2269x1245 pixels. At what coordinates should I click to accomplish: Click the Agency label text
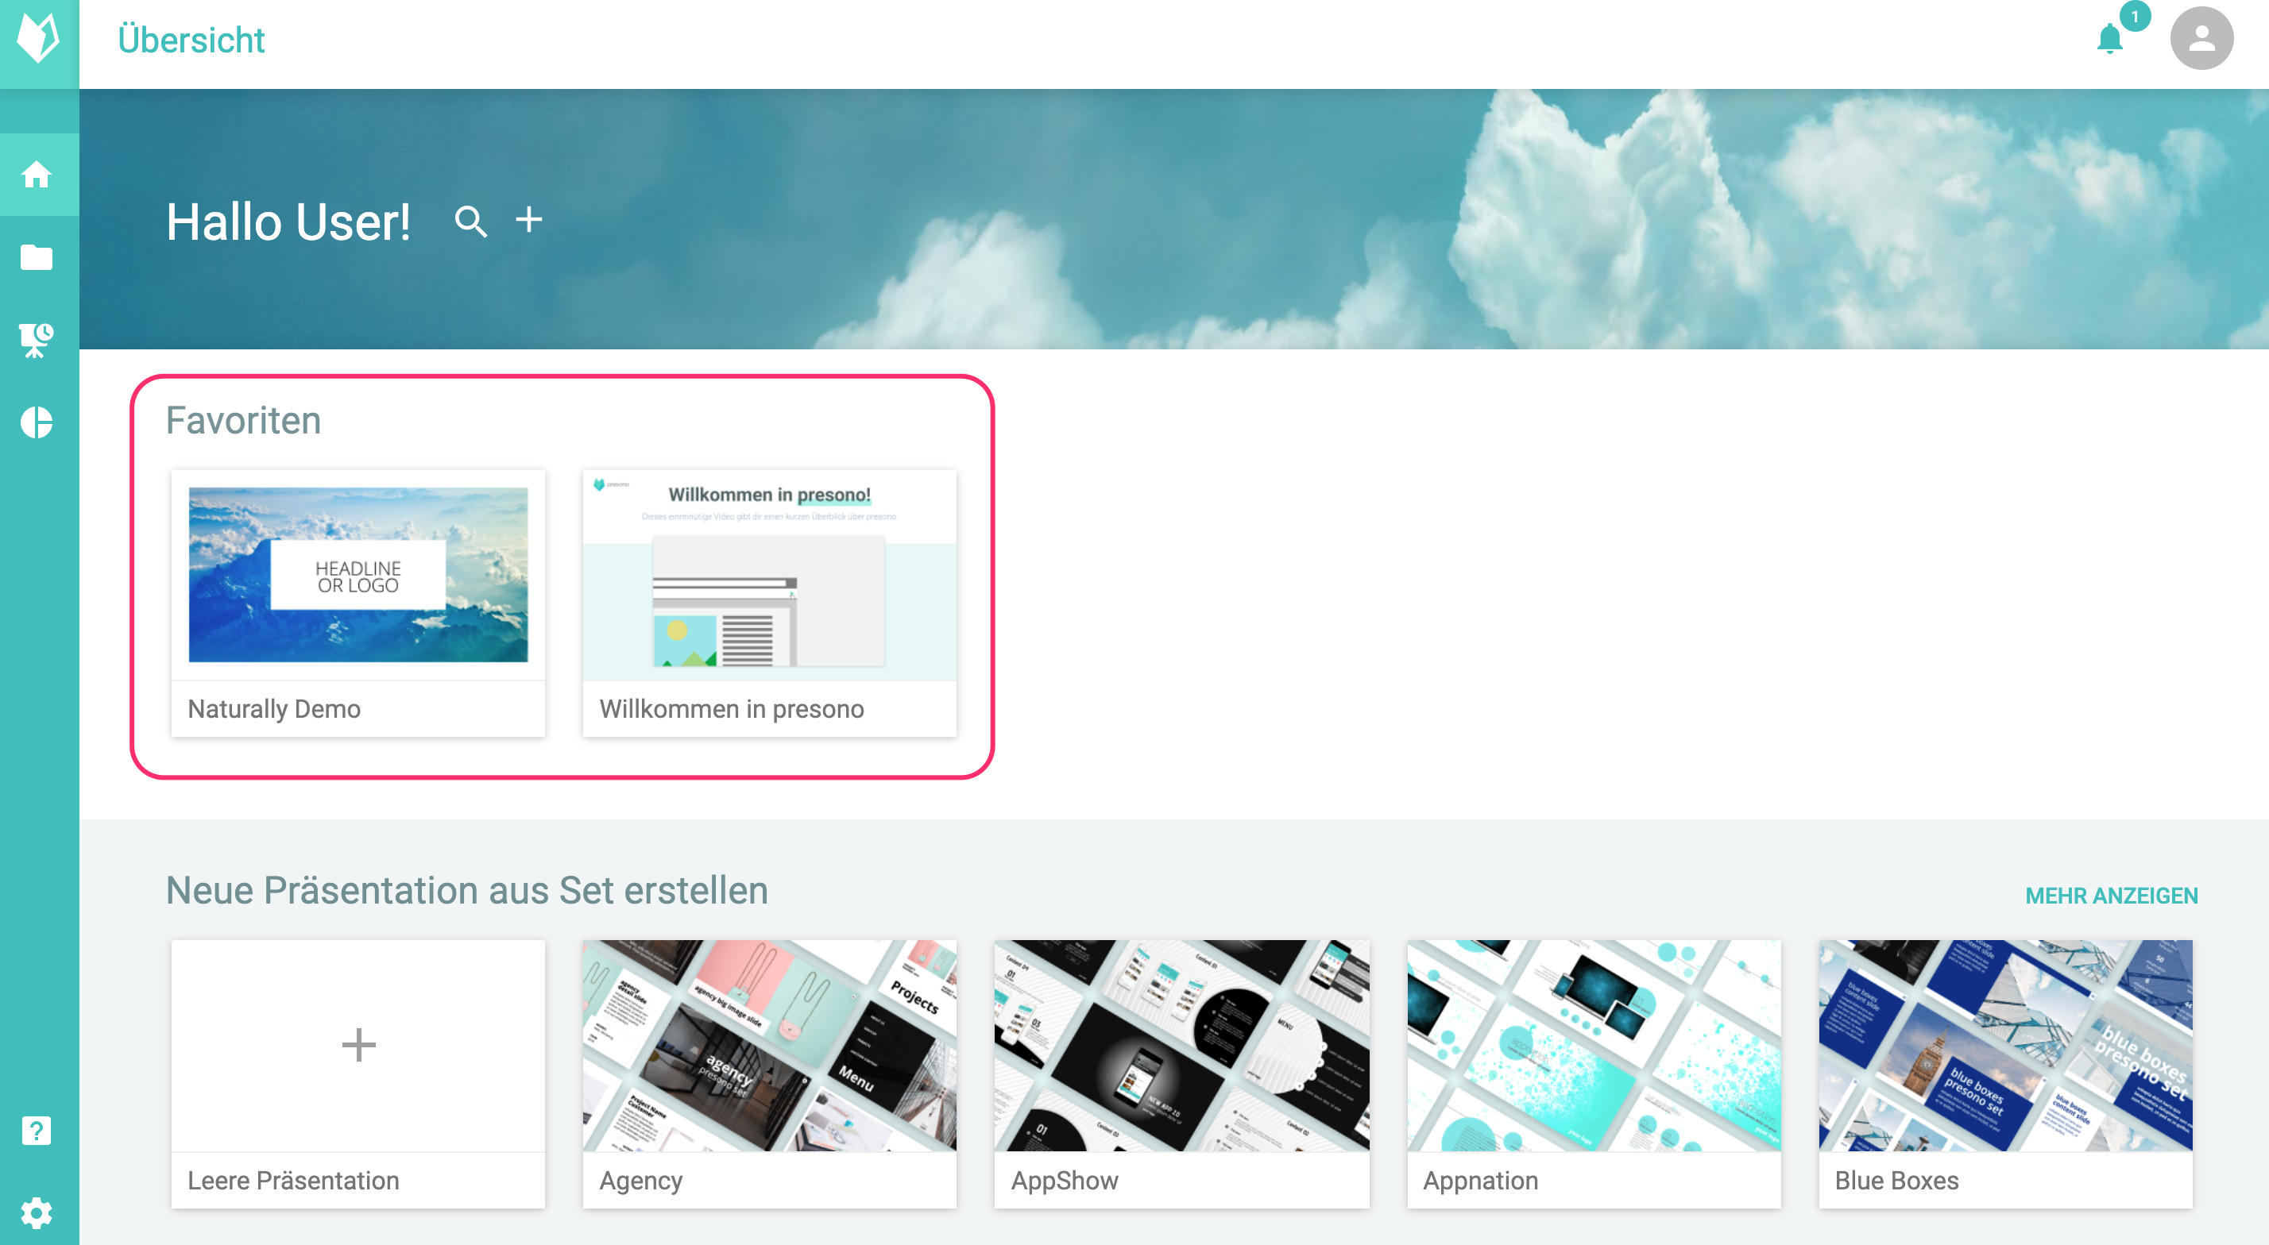(x=640, y=1181)
